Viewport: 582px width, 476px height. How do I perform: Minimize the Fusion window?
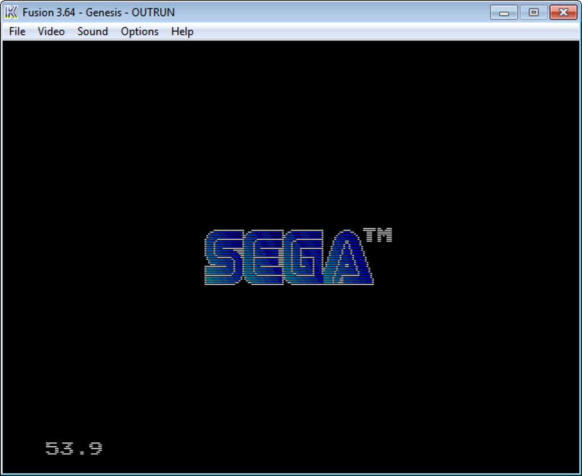click(x=504, y=12)
